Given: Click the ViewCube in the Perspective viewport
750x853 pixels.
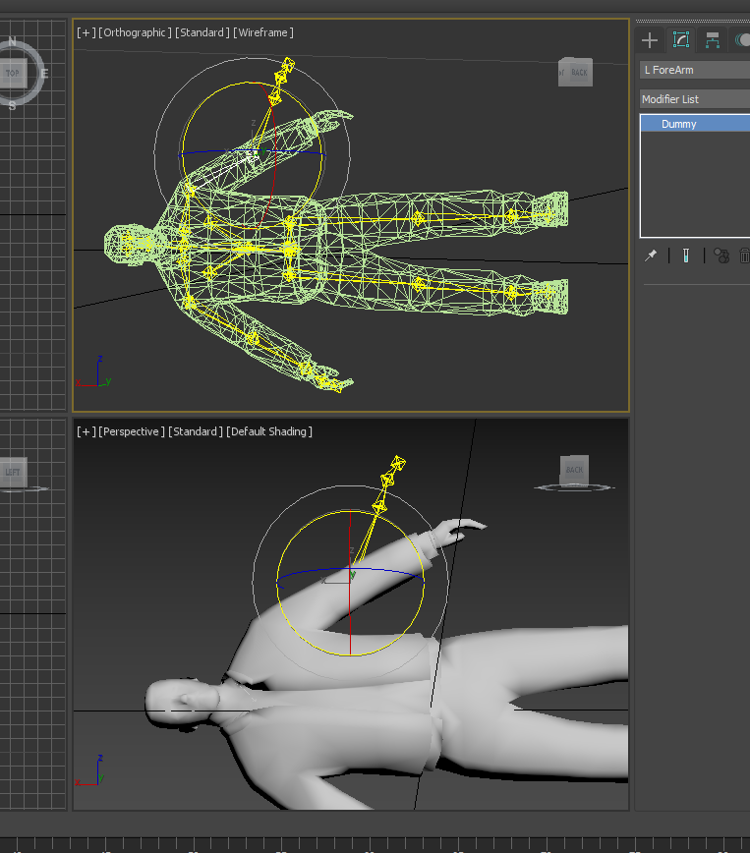Looking at the screenshot, I should click(574, 471).
